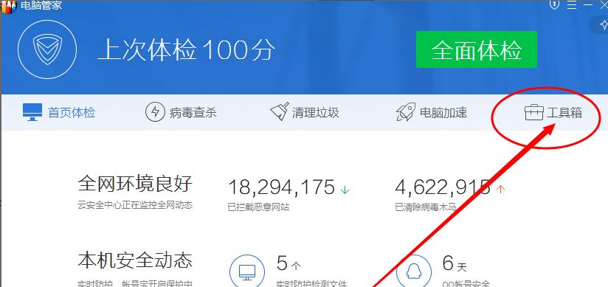Click the star icon at right edge
The height and width of the screenshot is (287, 608).
[604, 25]
